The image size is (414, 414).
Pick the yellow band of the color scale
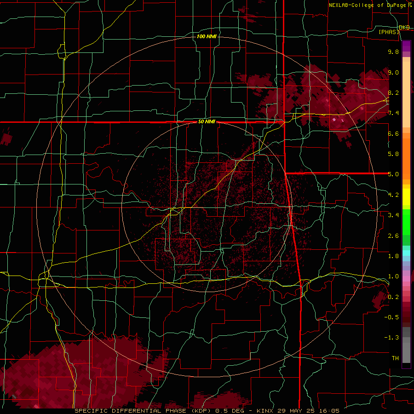[x=406, y=197]
